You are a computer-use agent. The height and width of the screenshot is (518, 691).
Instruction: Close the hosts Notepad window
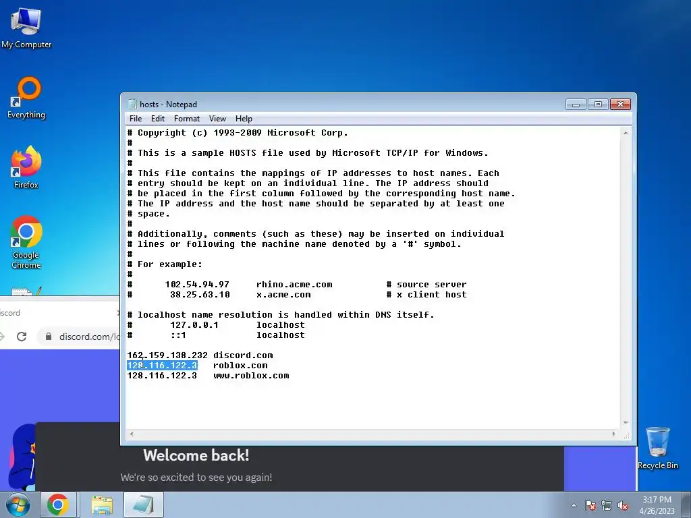pos(621,105)
